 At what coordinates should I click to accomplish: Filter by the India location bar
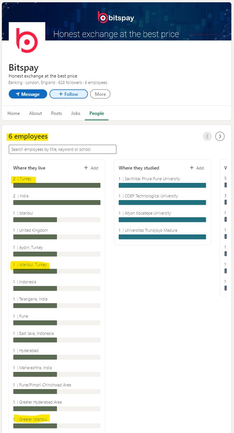click(57, 199)
